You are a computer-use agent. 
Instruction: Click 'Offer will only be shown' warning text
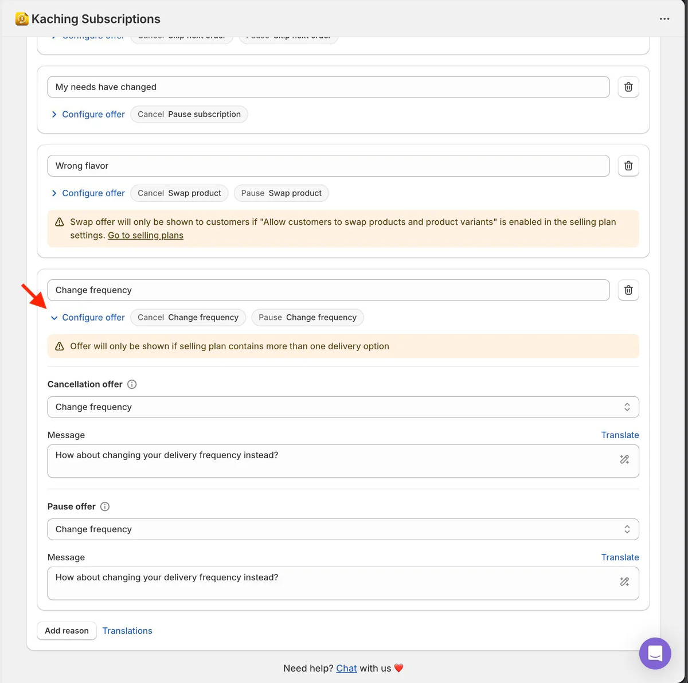coord(229,346)
